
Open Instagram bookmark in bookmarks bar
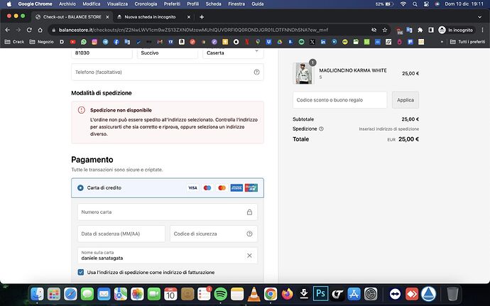point(94,42)
